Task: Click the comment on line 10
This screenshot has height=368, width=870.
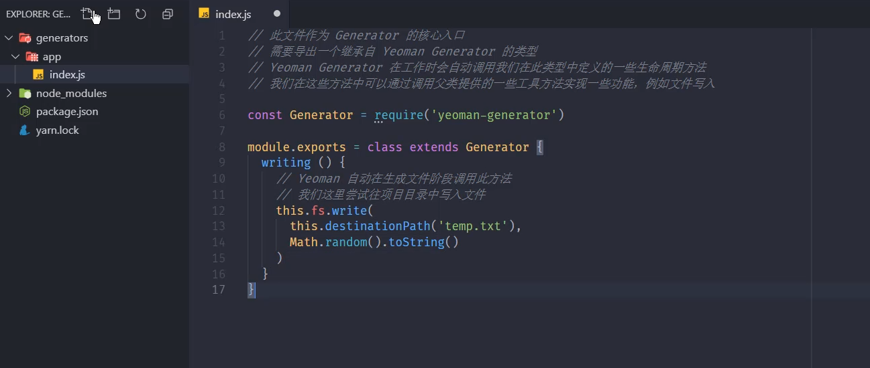Action: point(394,179)
